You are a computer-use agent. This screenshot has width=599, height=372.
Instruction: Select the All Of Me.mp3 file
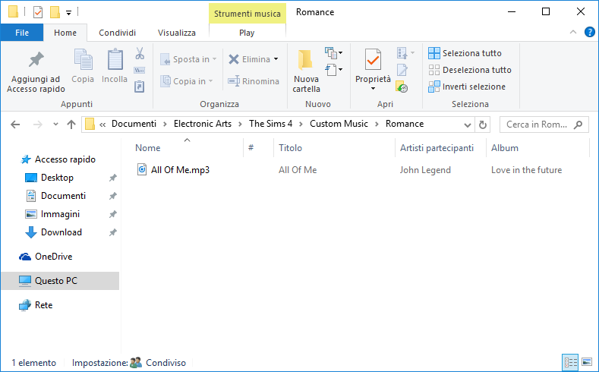pyautogui.click(x=180, y=170)
